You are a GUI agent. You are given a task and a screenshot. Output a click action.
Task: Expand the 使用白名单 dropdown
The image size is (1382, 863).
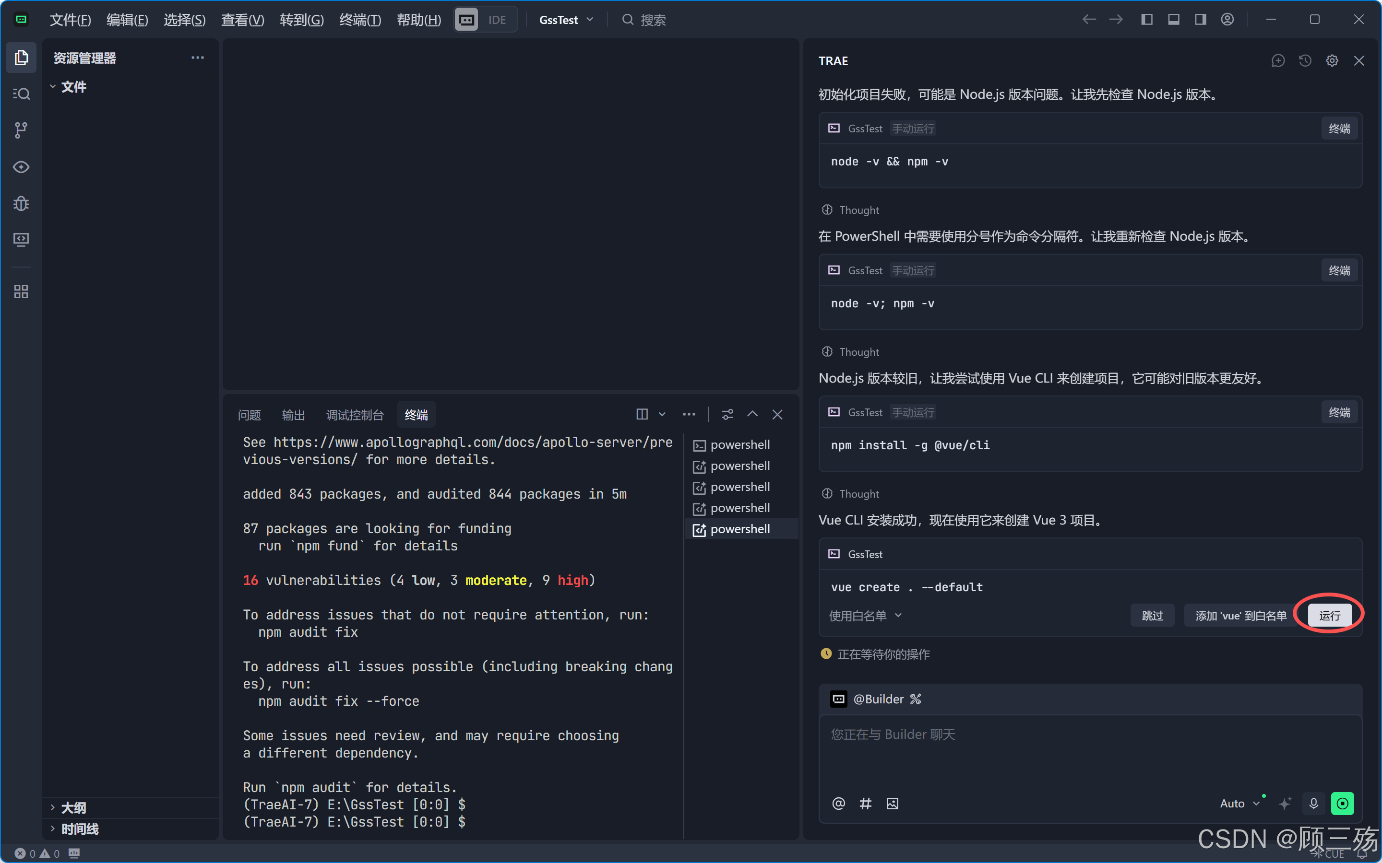[865, 615]
